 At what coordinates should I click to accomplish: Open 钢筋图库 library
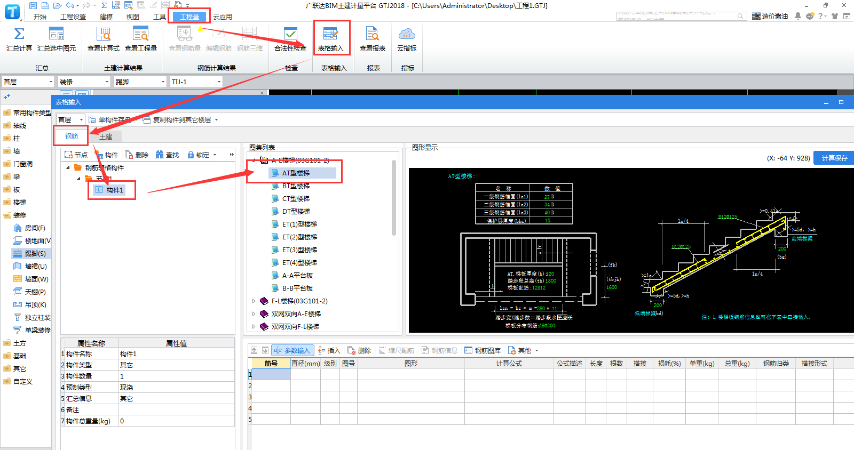483,350
